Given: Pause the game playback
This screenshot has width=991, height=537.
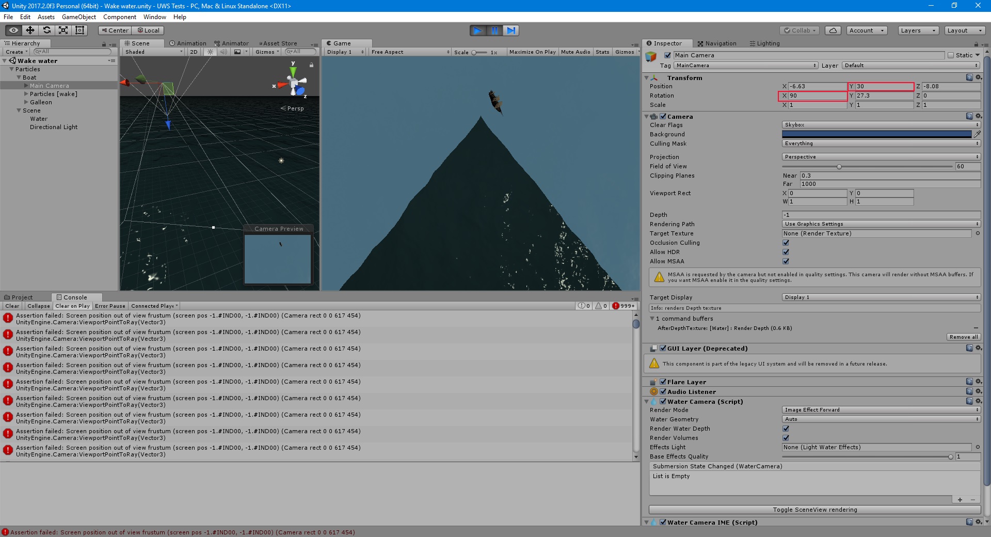Looking at the screenshot, I should click(x=494, y=30).
